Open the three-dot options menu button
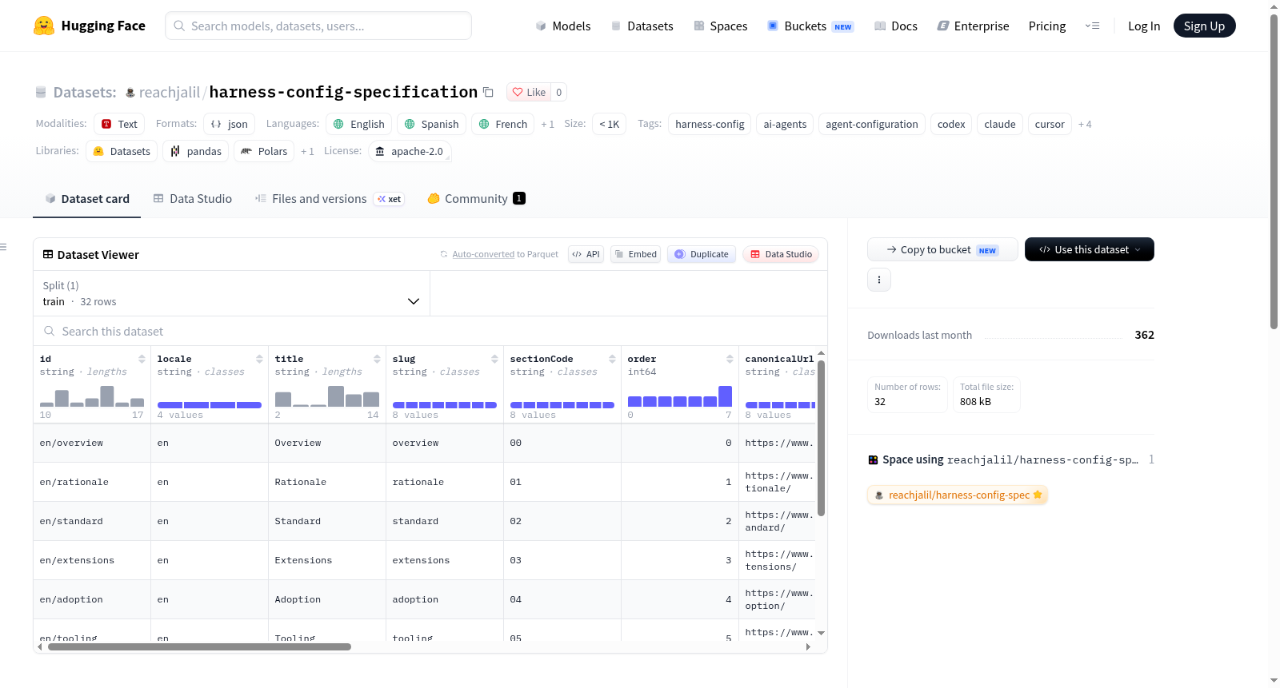This screenshot has width=1280, height=688. pyautogui.click(x=879, y=280)
